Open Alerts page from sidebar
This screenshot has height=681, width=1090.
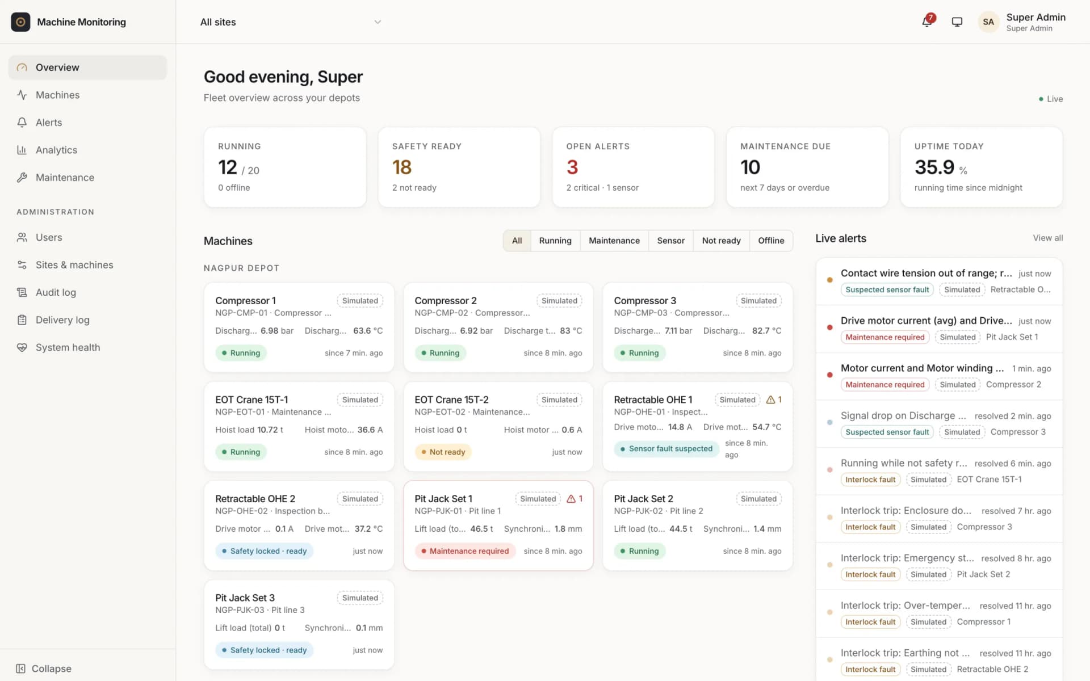point(87,123)
